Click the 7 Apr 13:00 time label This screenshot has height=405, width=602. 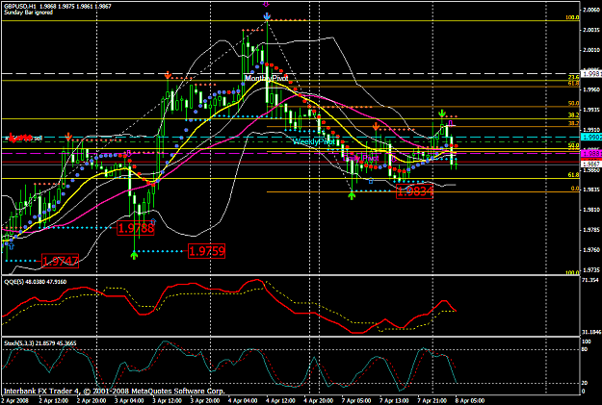[394, 401]
